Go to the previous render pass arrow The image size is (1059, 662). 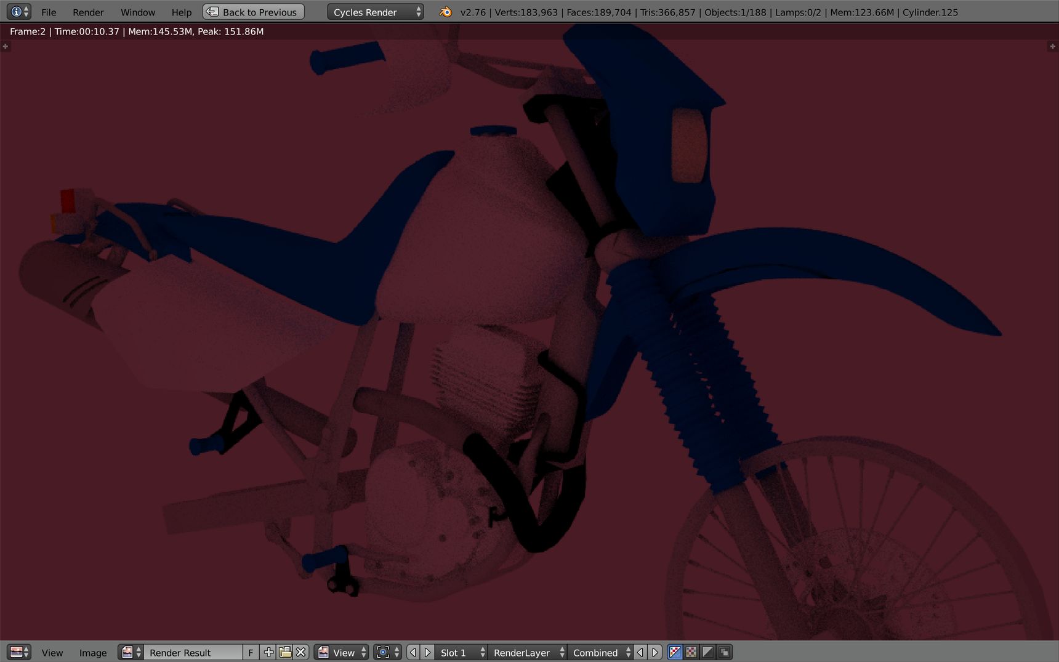click(640, 652)
